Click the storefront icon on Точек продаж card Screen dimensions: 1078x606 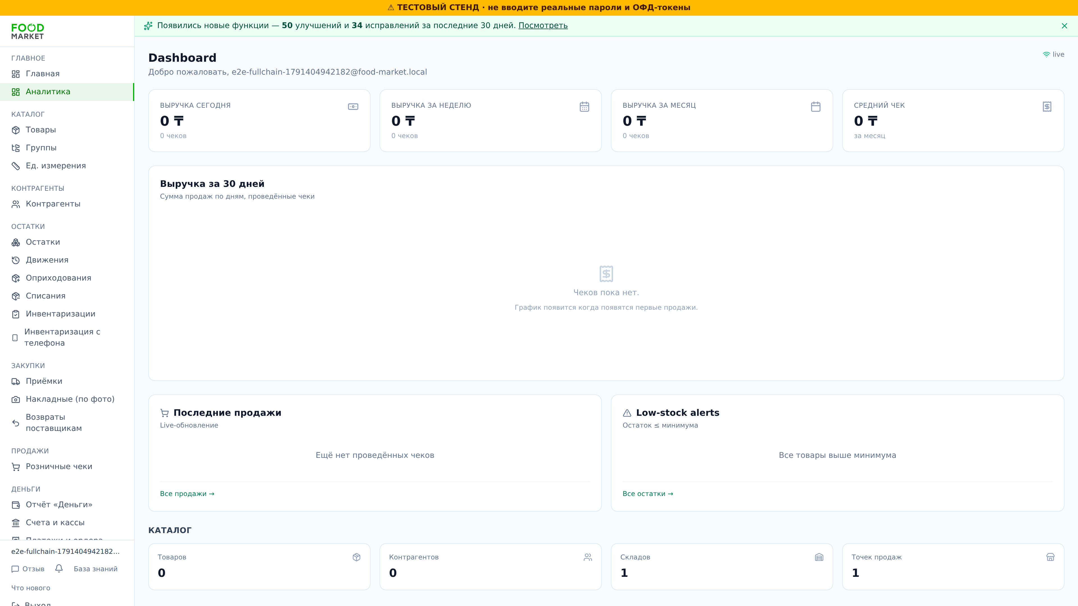(1050, 557)
